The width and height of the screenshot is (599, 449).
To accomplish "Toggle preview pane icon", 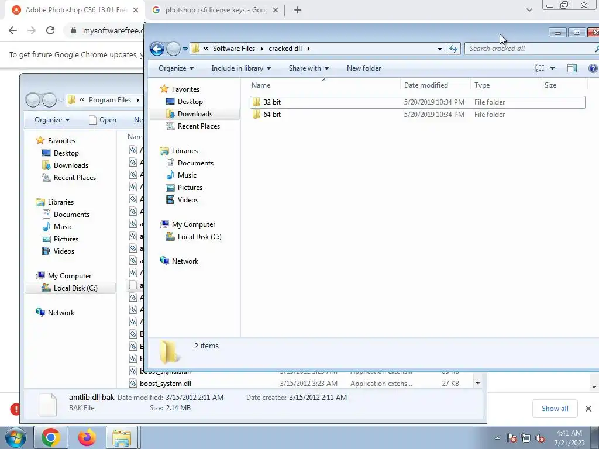I will (572, 68).
